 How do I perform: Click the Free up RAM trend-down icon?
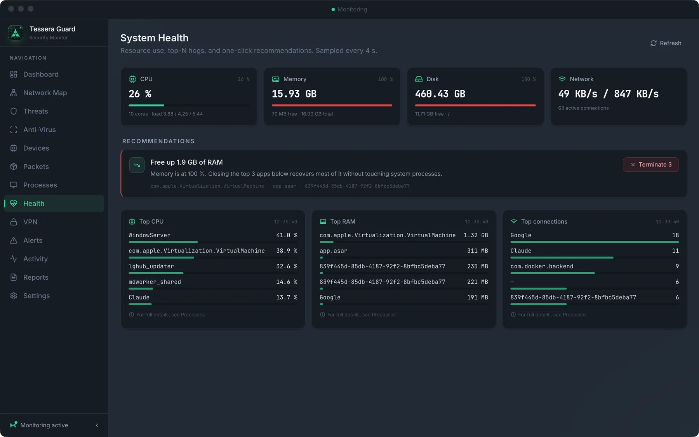coord(137,165)
